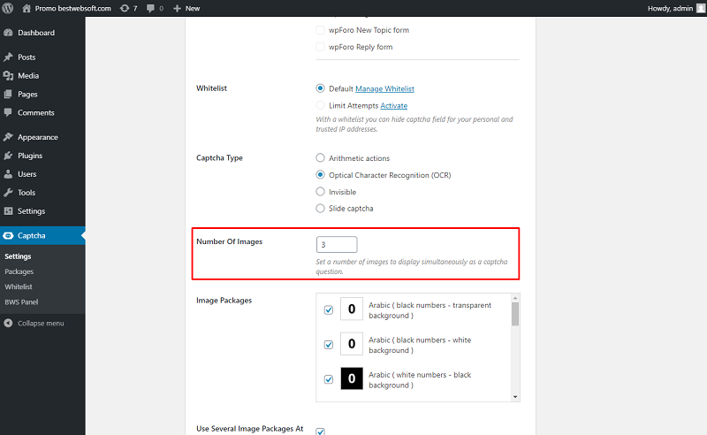This screenshot has height=435, width=707.
Task: Click scroll down arrow in Image Packages list
Action: pos(515,397)
